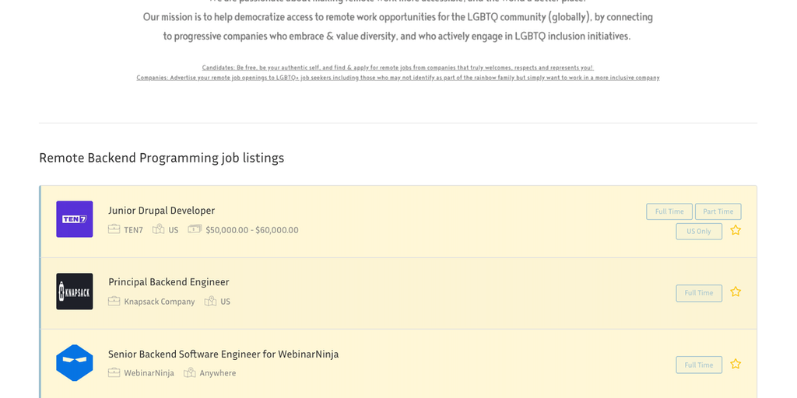Follow the Companies: Advertise your remote job link
Image resolution: width=797 pixels, height=398 pixels.
point(398,78)
